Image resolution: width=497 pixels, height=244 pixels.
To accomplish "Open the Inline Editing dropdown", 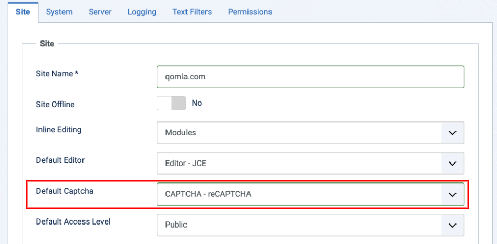I will point(310,132).
